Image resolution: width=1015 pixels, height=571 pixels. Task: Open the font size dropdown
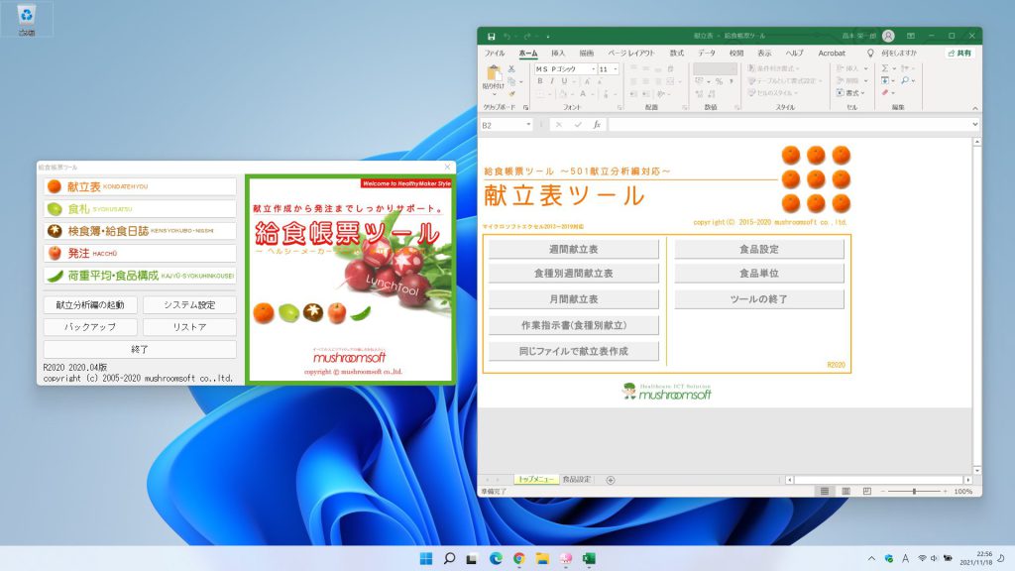point(615,68)
